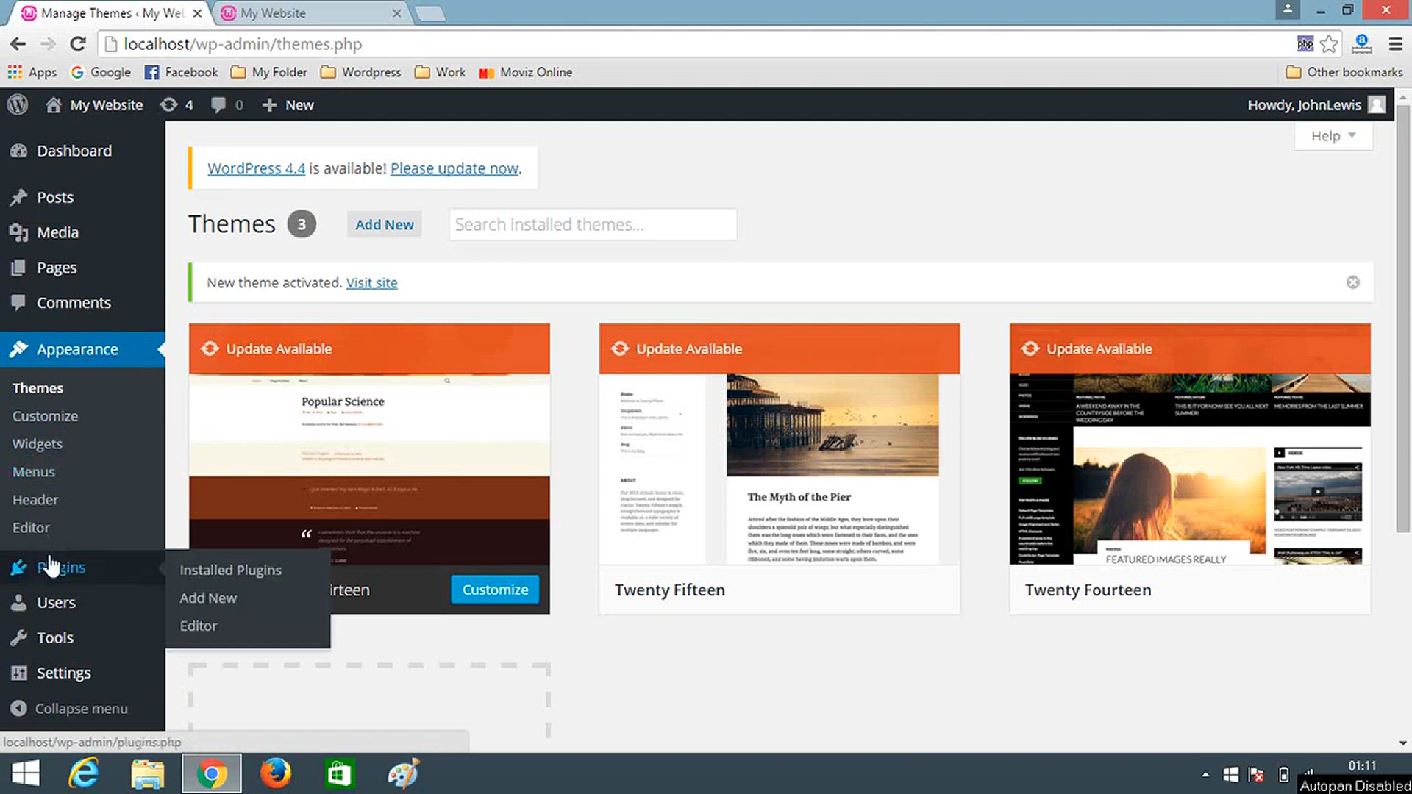Dismiss the New theme activated notice
1412x794 pixels.
pyautogui.click(x=1353, y=282)
